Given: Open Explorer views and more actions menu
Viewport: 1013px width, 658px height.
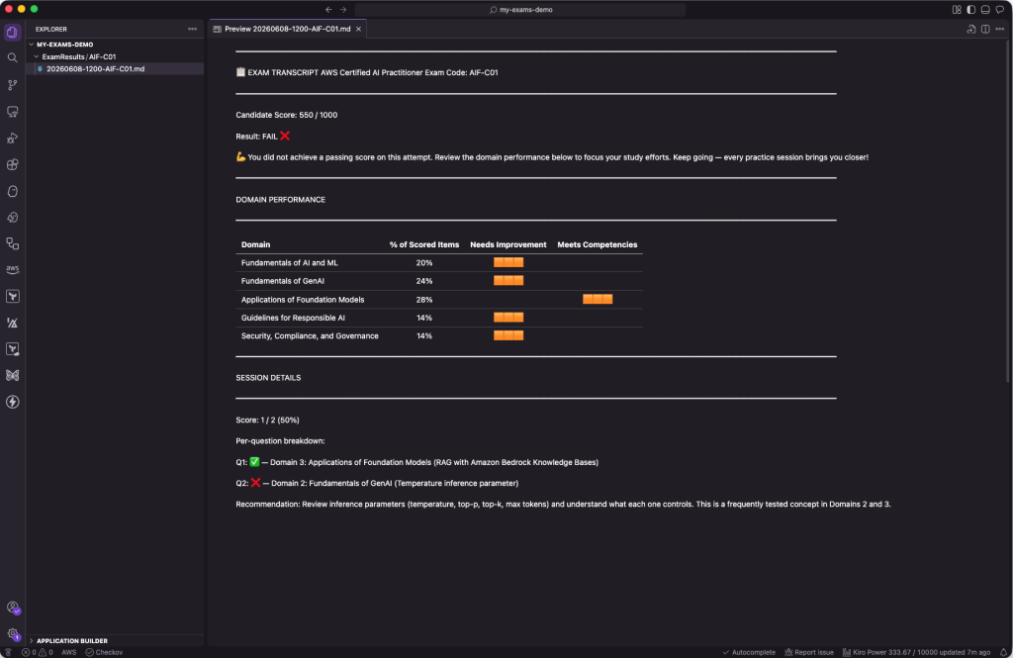Looking at the screenshot, I should 193,29.
